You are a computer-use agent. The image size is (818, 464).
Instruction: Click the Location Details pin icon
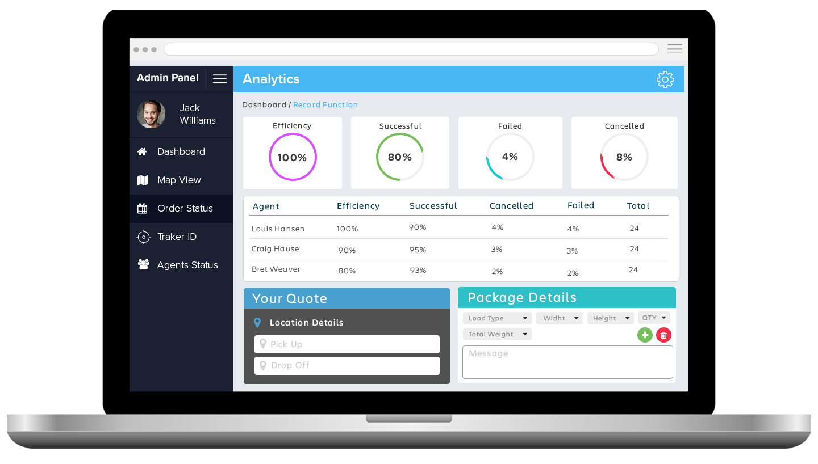tap(257, 323)
